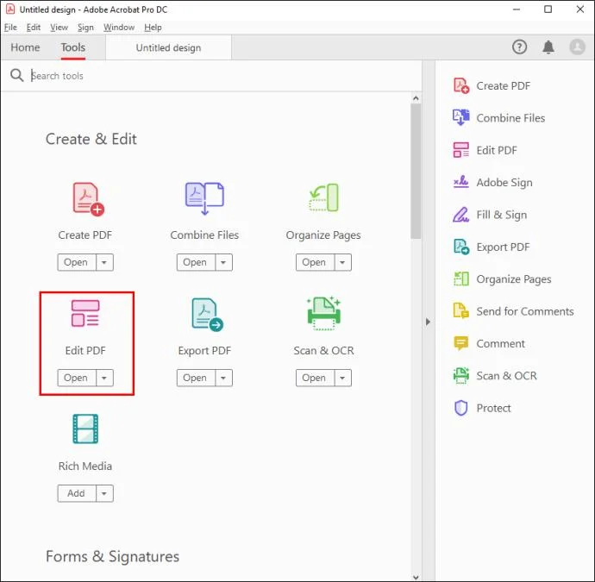The height and width of the screenshot is (582, 595).
Task: Click the Edit PDF icon in tools grid
Action: coord(85,313)
